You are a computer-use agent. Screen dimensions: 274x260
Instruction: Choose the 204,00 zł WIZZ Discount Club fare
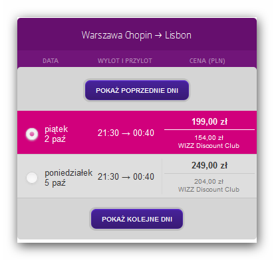point(209,186)
